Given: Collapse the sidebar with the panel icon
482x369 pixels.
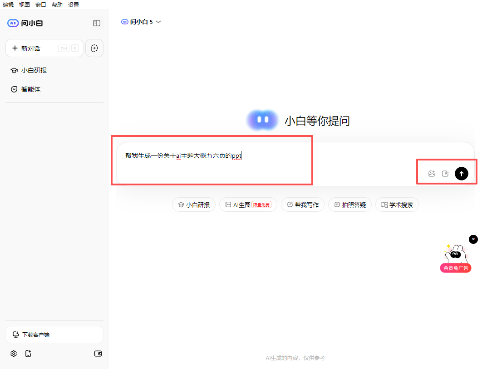Looking at the screenshot, I should click(x=97, y=23).
